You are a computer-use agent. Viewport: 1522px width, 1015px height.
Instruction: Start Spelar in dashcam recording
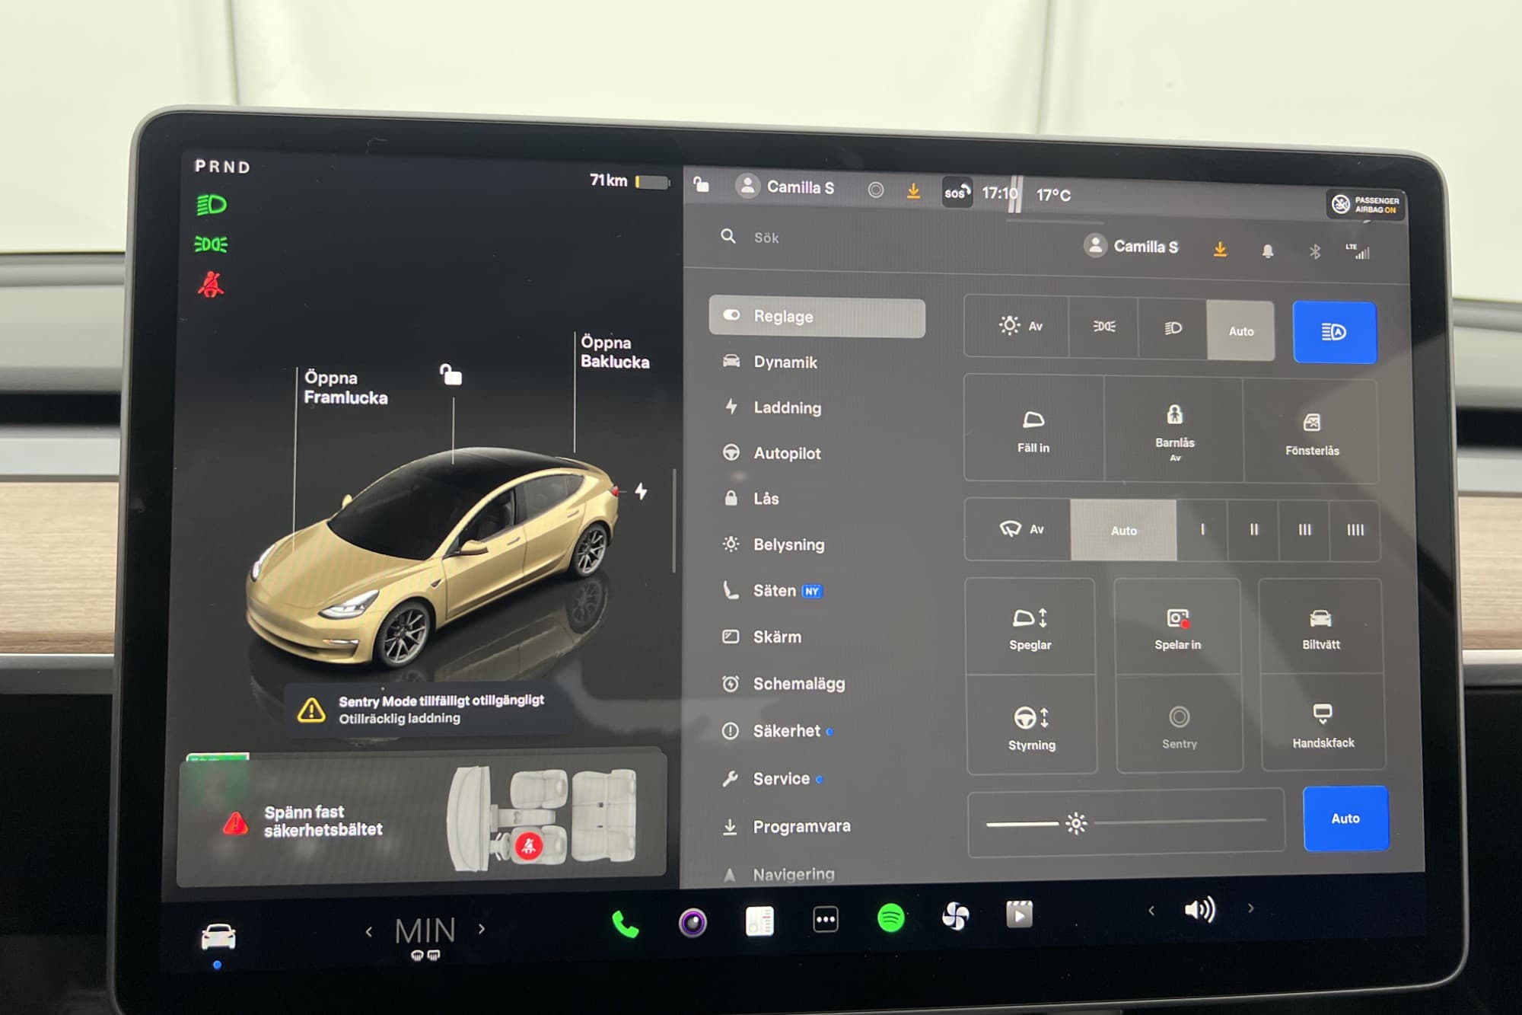[1177, 627]
